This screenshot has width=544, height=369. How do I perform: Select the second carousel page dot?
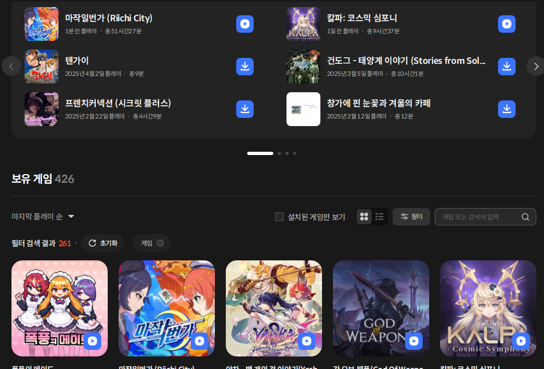(x=279, y=153)
